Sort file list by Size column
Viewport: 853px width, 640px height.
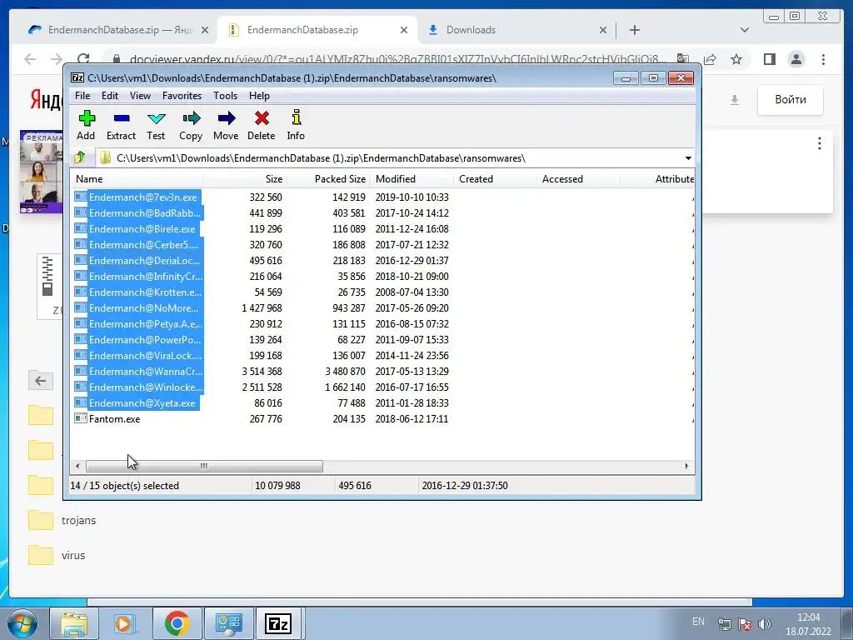coord(246,179)
